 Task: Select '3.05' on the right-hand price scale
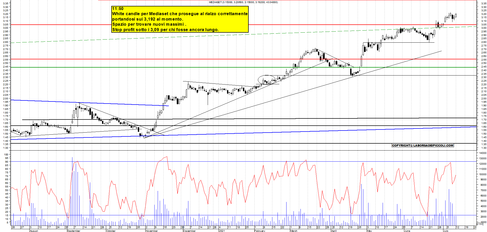pyautogui.click(x=484, y=25)
